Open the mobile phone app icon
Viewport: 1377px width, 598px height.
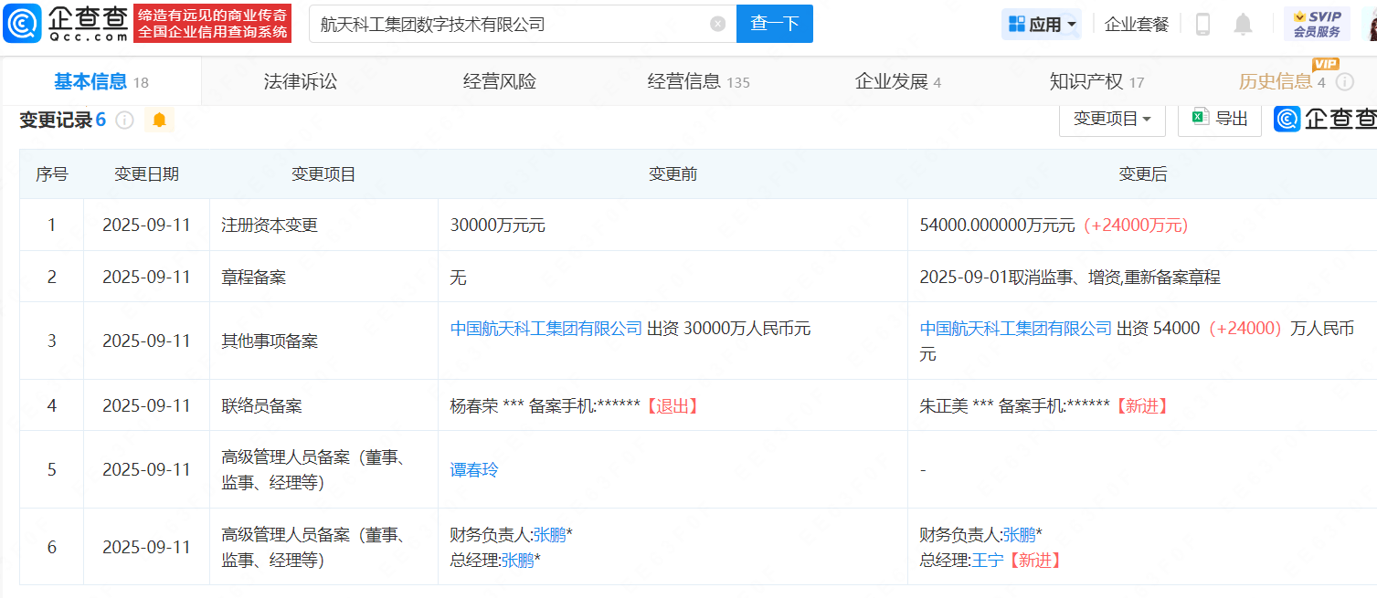point(1202,25)
